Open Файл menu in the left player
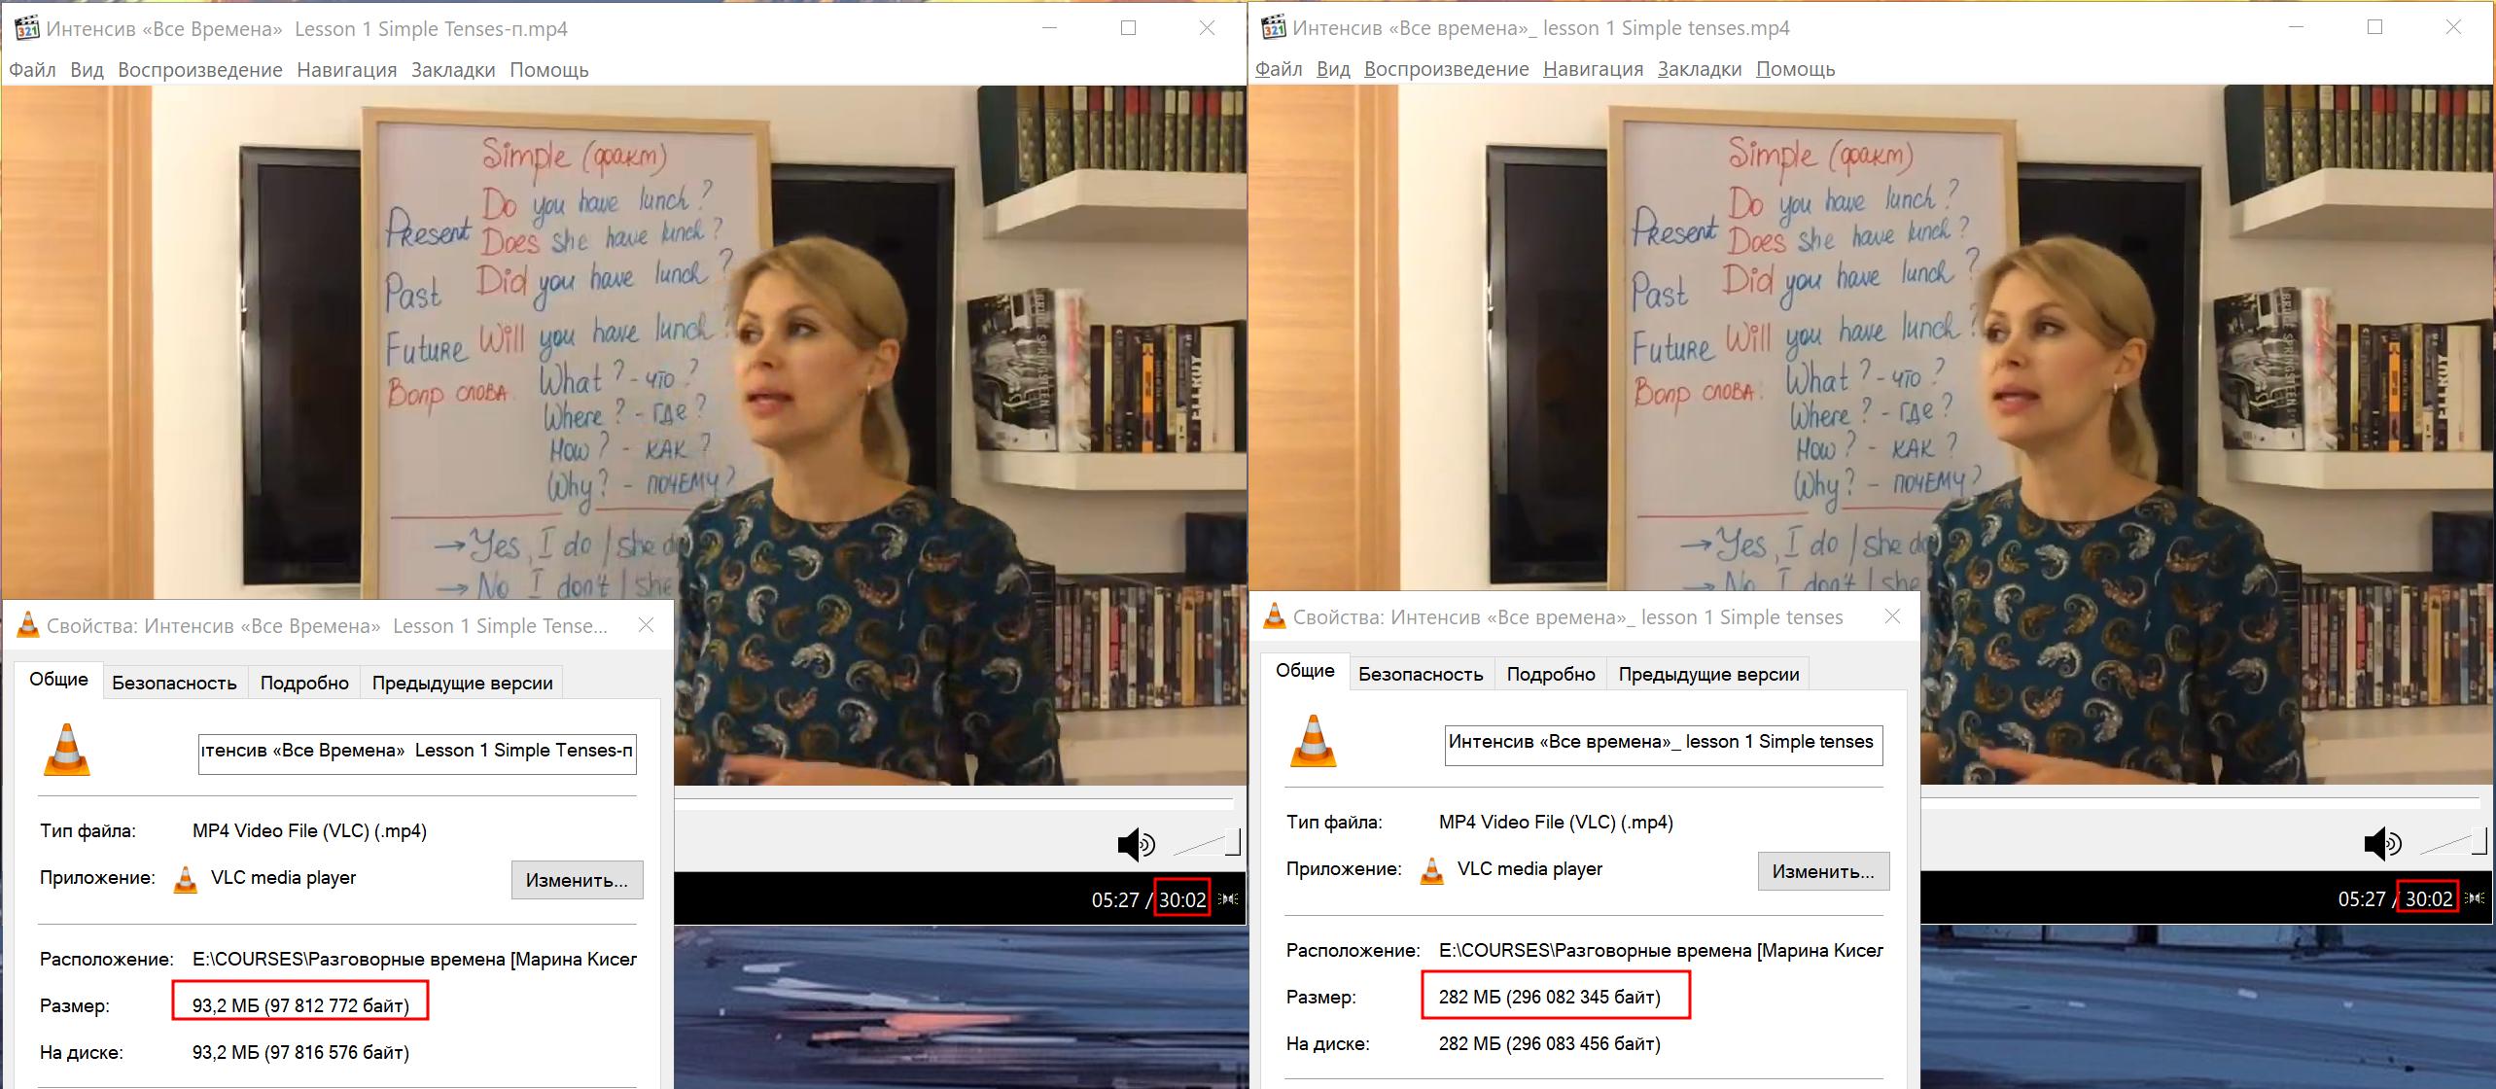2496x1089 pixels. (x=32, y=70)
